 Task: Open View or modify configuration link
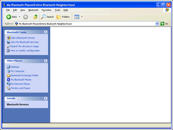(x=25, y=51)
